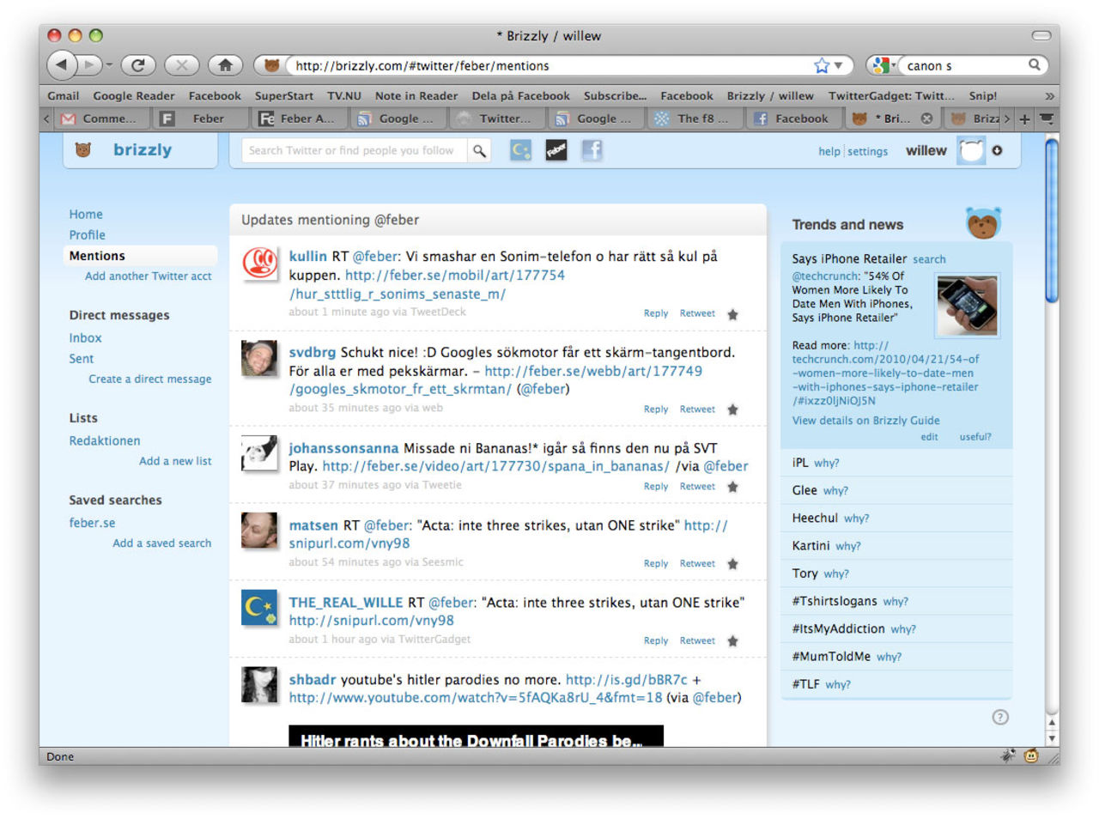1099x819 pixels.
Task: Open the help question mark icon
Action: pyautogui.click(x=1000, y=717)
